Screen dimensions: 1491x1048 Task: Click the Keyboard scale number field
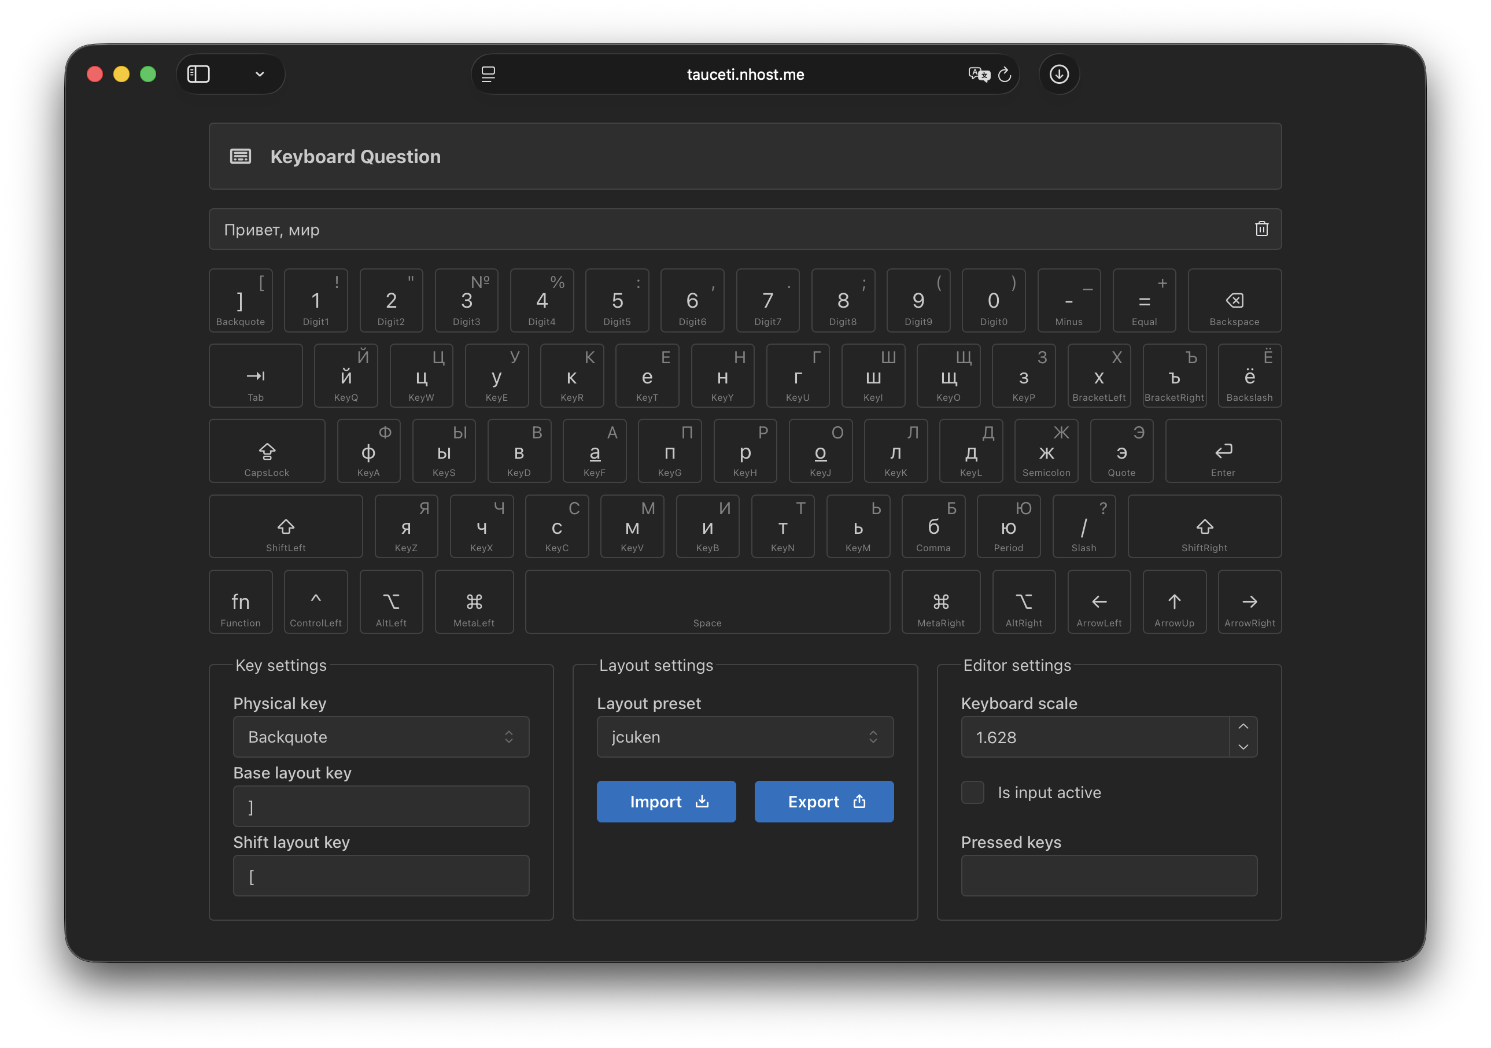tap(1095, 736)
